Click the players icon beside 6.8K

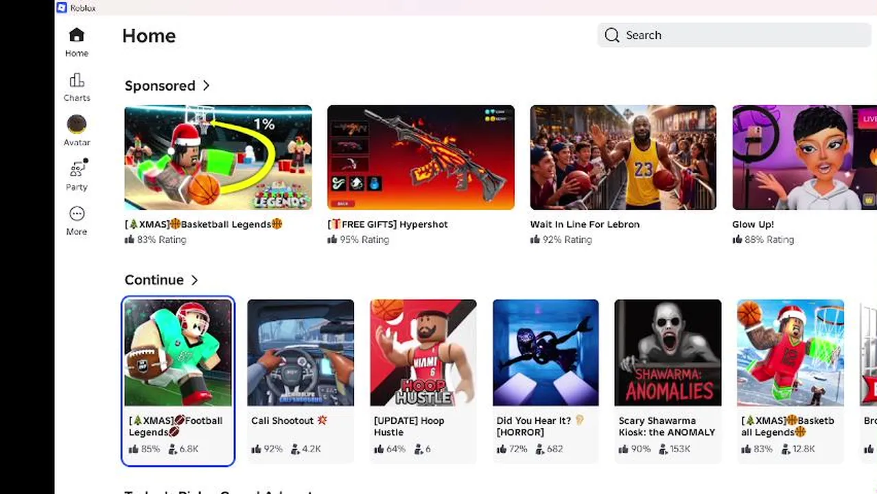[172, 449]
